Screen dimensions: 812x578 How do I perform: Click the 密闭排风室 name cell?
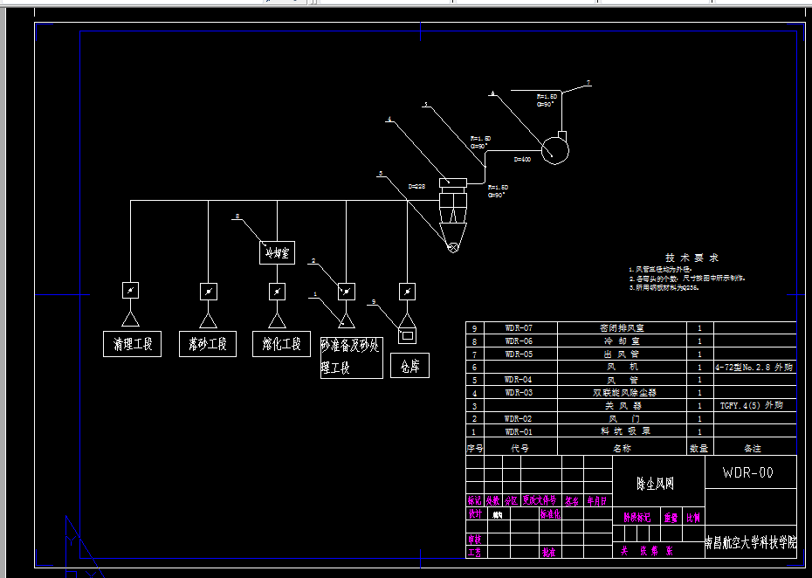point(622,327)
